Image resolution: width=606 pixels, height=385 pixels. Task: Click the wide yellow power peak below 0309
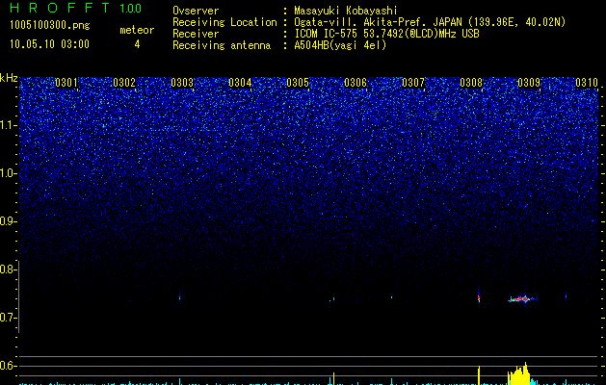pyautogui.click(x=520, y=373)
